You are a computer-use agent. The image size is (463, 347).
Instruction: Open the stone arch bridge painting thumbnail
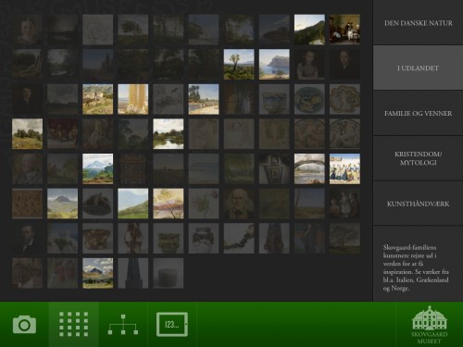(309, 168)
